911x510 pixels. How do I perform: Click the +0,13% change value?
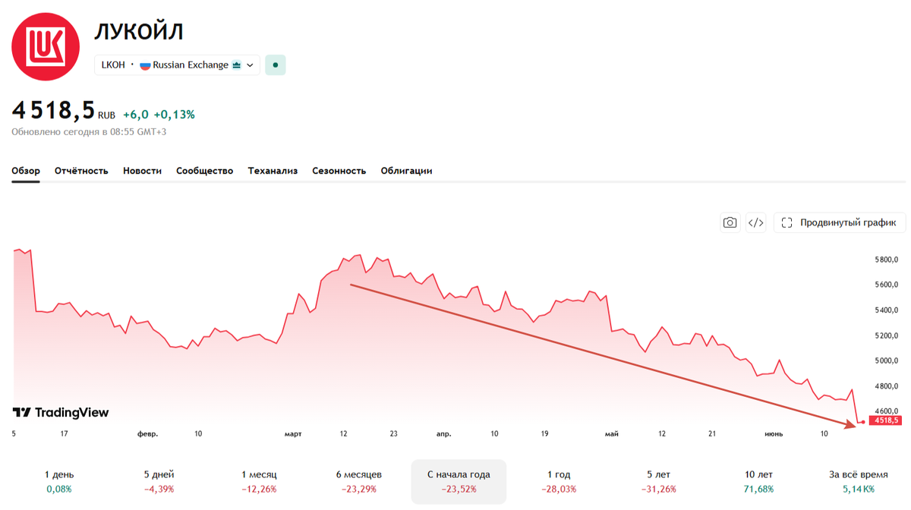pos(175,115)
